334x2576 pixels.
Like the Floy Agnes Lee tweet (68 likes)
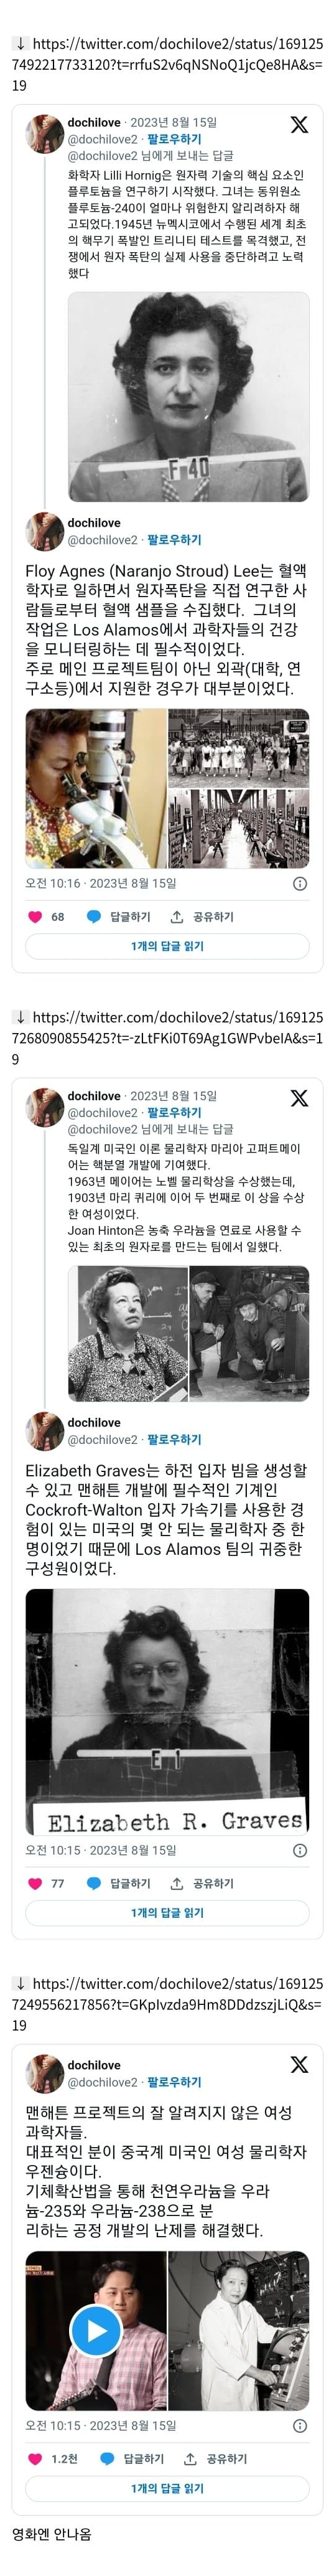tap(35, 916)
